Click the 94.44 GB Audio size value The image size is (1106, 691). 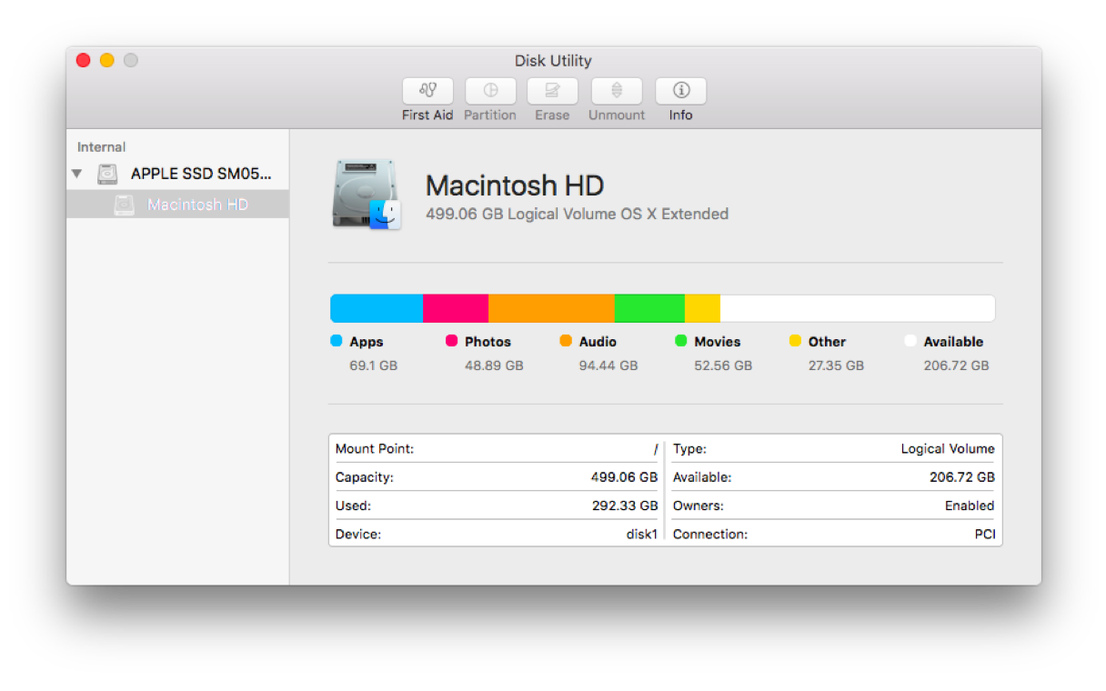(x=608, y=366)
